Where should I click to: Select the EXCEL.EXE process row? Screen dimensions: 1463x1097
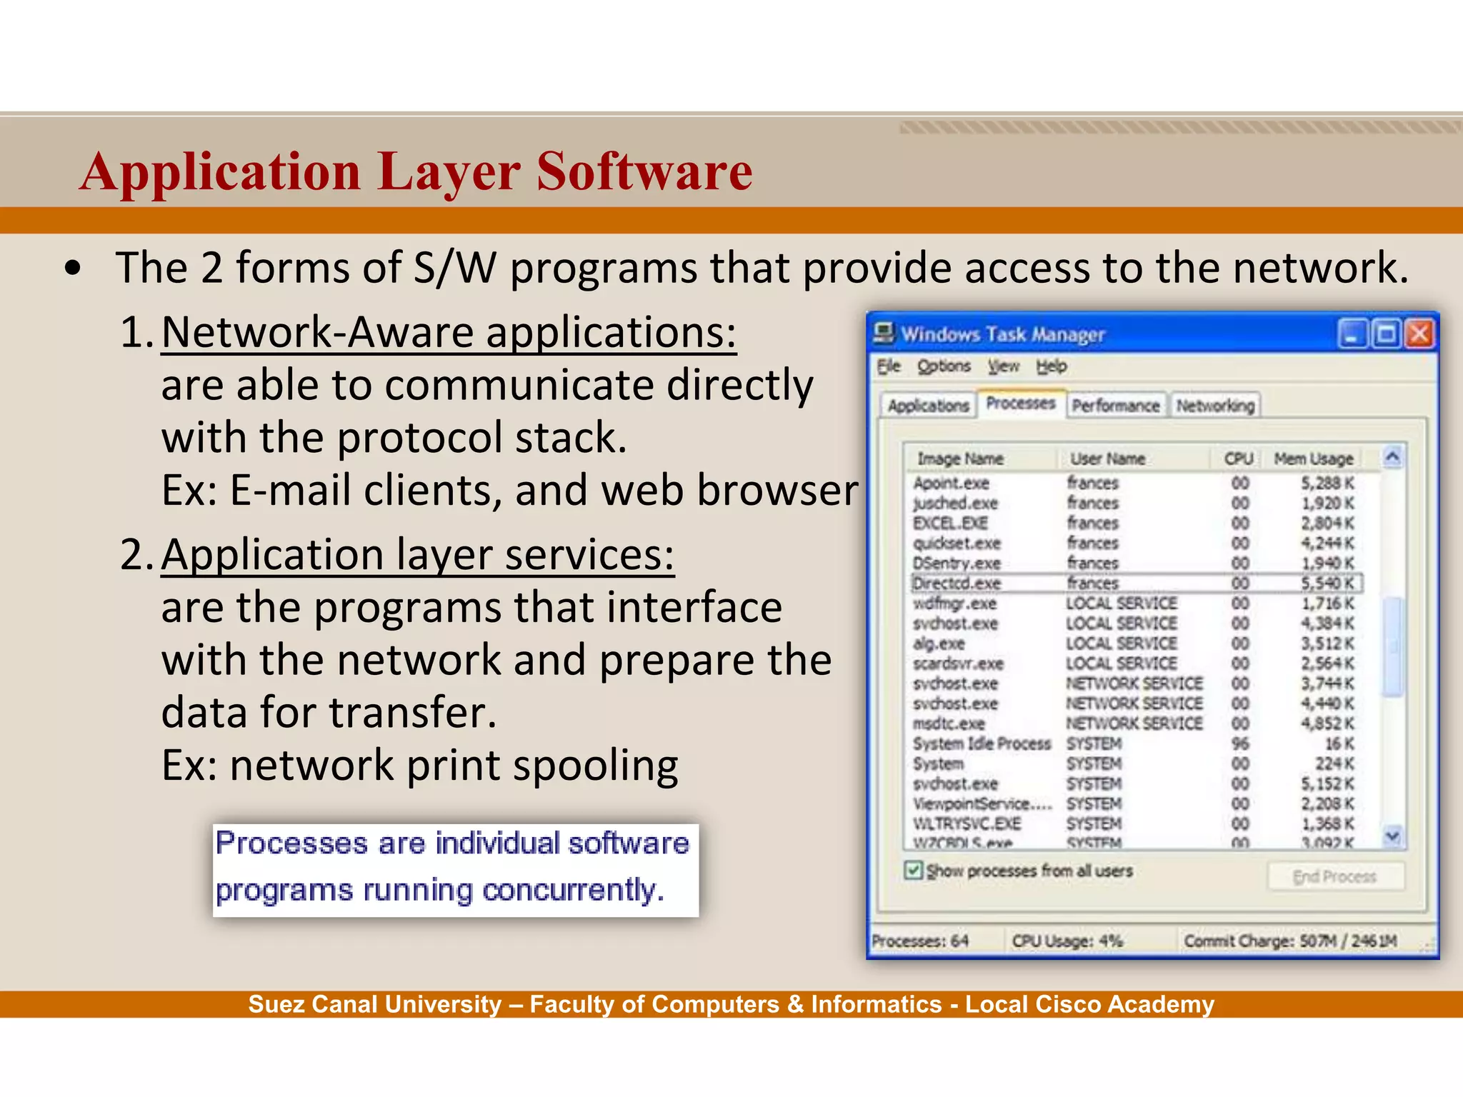[950, 524]
